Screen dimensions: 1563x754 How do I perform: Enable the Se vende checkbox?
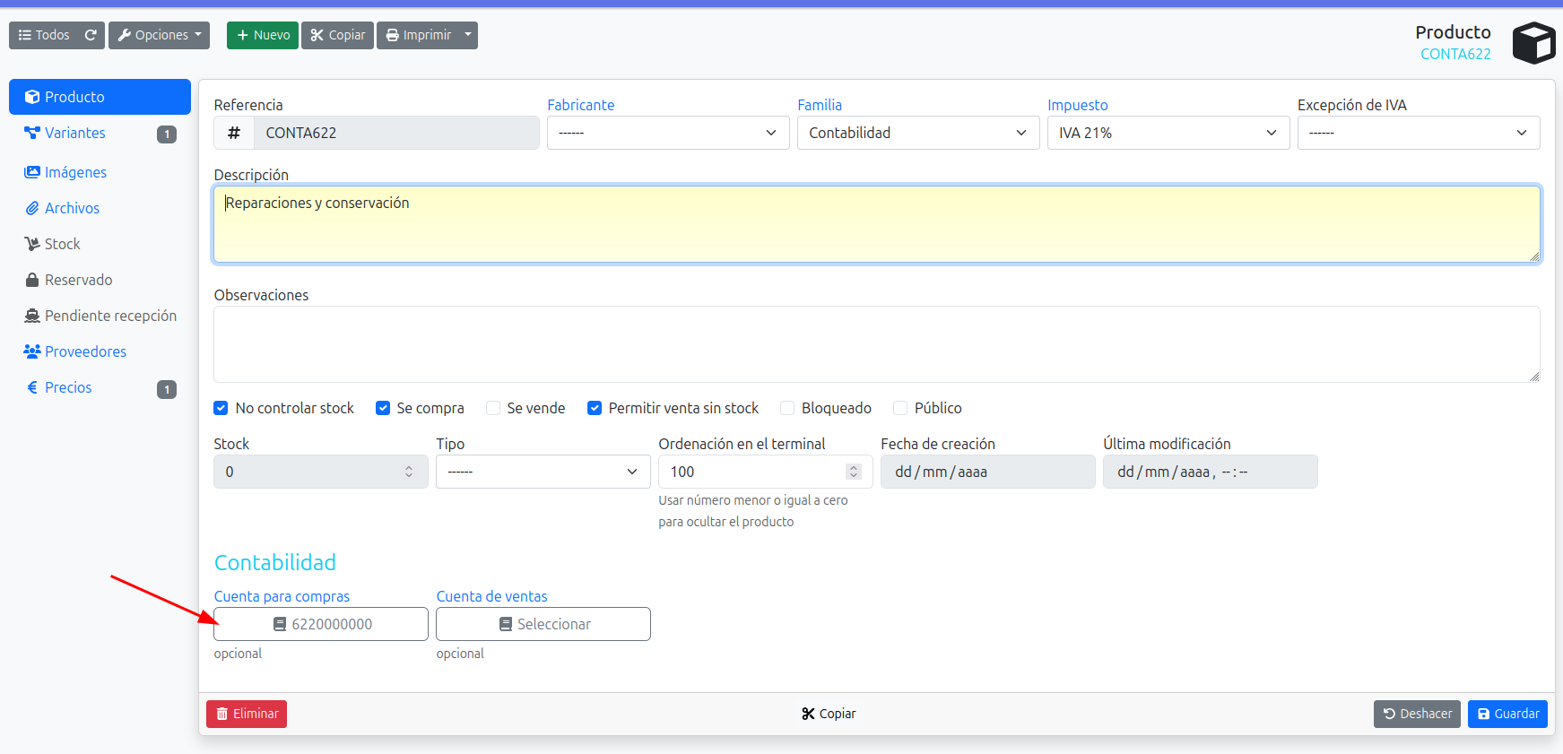coord(493,408)
